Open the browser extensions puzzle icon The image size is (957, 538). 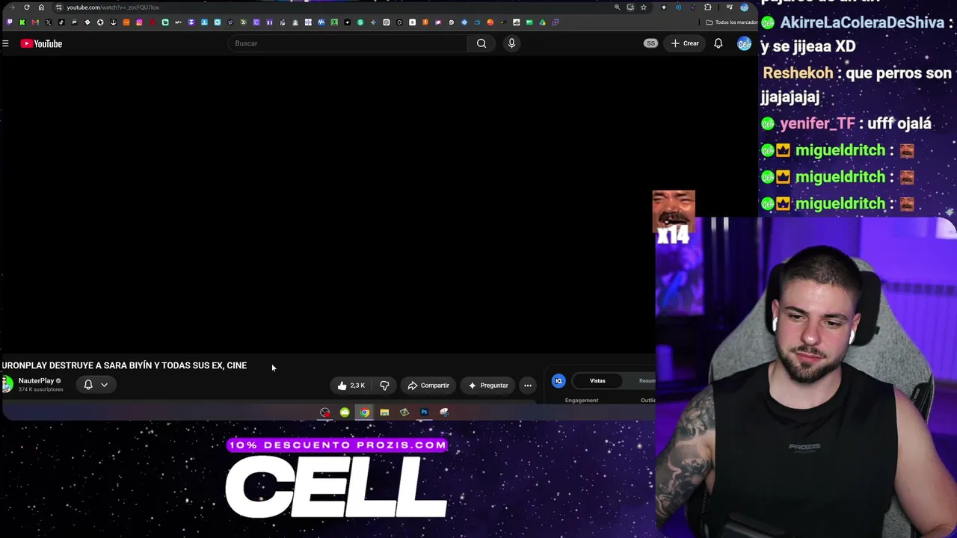click(708, 7)
